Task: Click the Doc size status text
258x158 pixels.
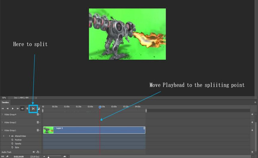Action: coord(21,98)
